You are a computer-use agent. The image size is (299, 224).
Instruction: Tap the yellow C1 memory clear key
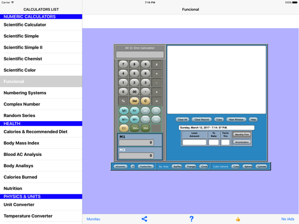(x=123, y=128)
